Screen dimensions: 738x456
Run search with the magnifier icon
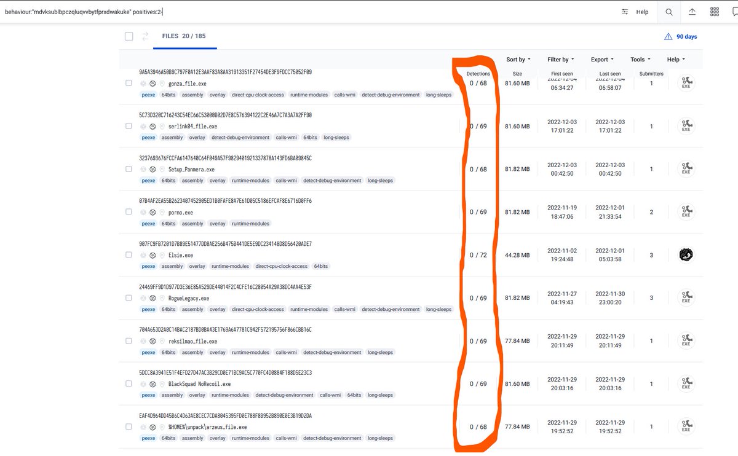(669, 12)
